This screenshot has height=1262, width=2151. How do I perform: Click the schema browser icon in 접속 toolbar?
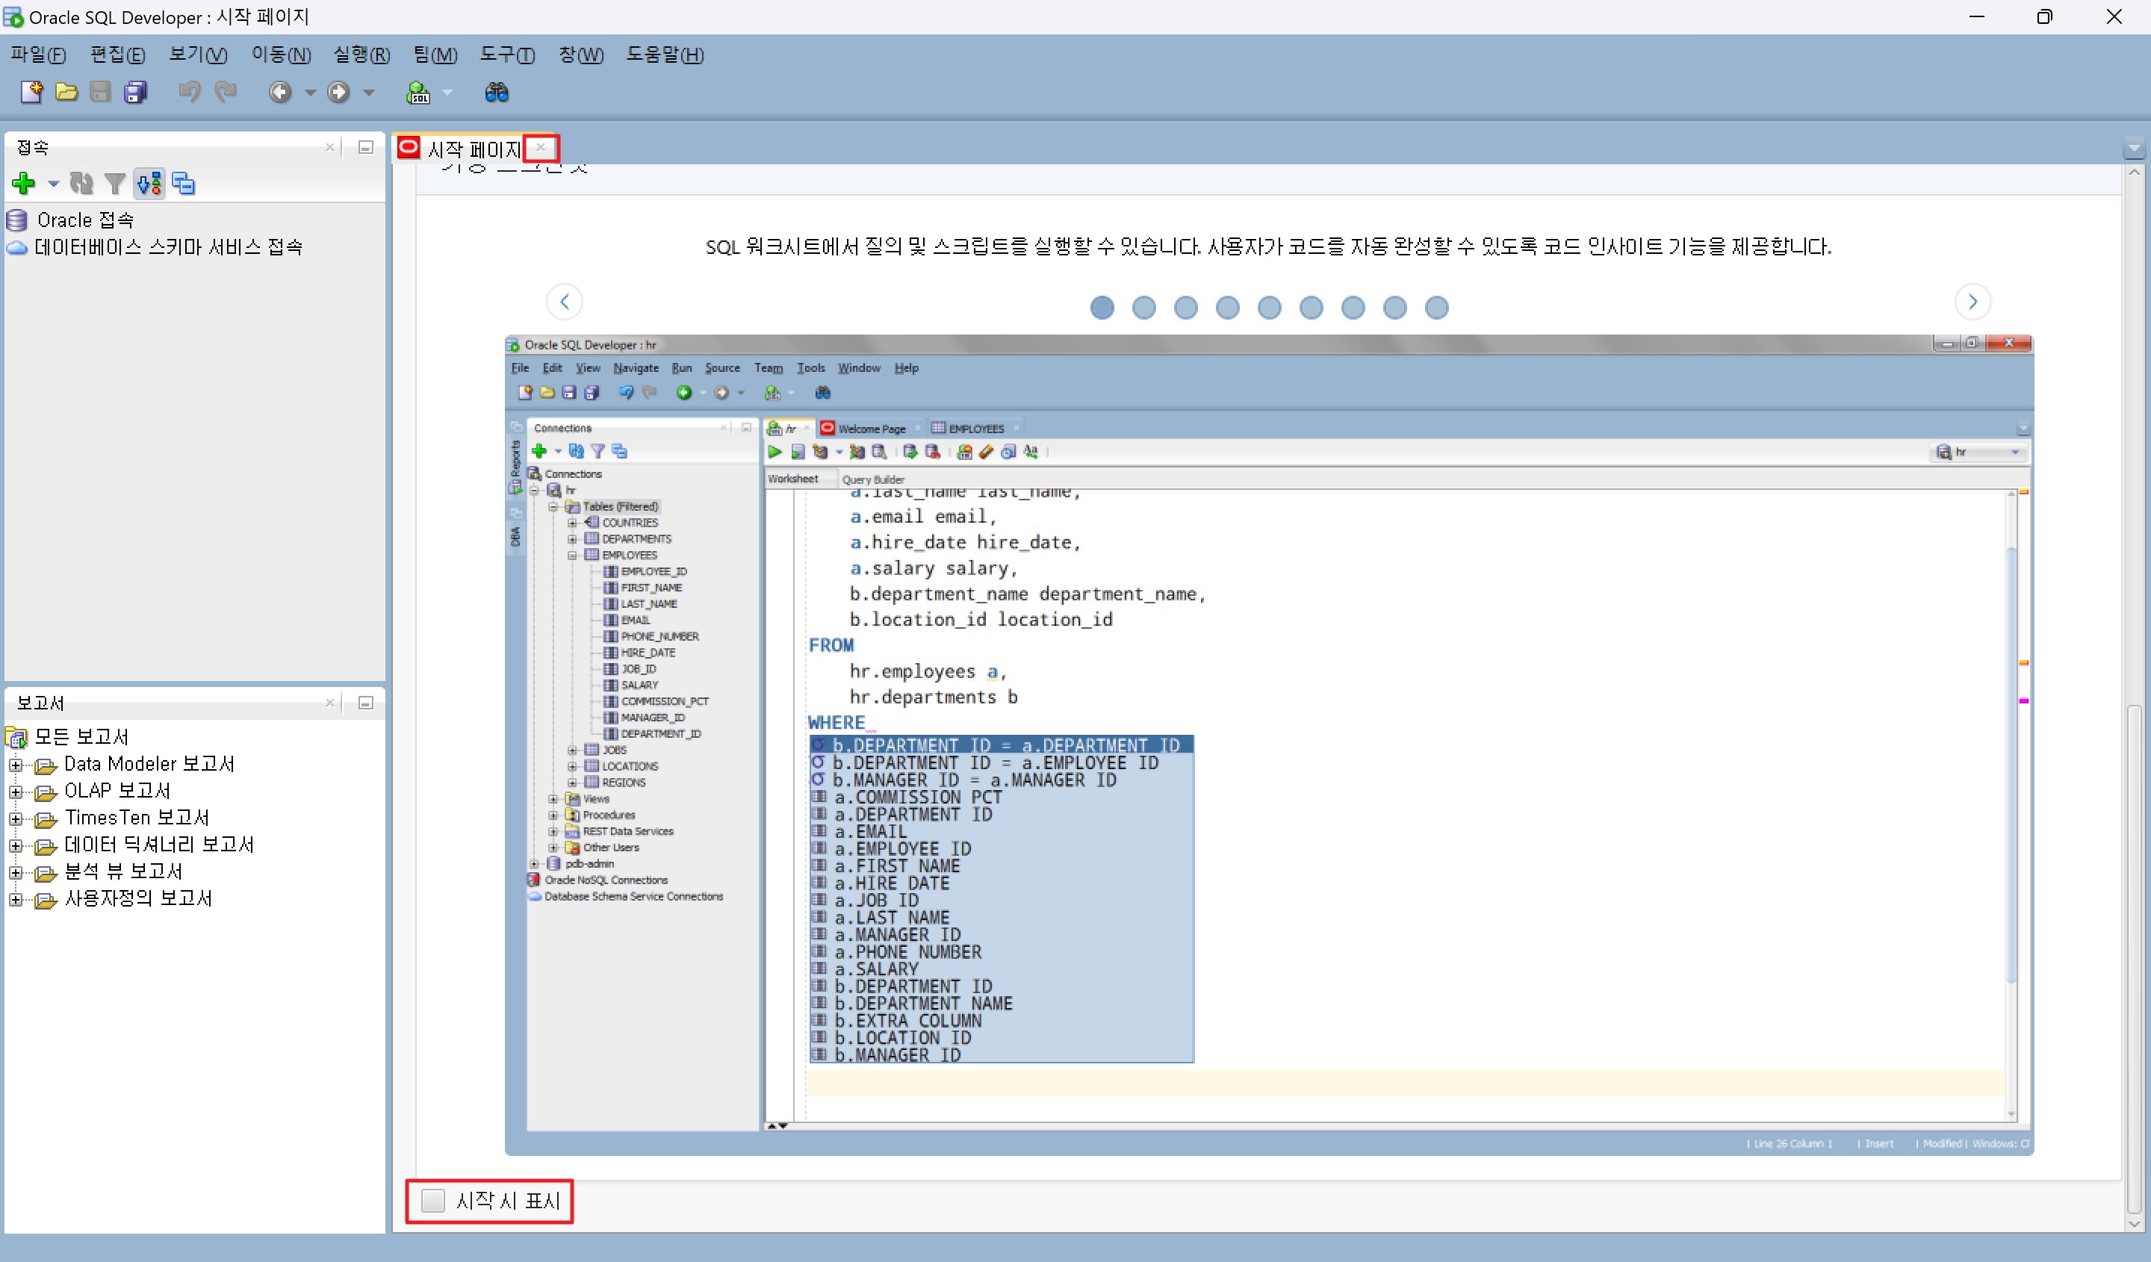click(x=149, y=183)
